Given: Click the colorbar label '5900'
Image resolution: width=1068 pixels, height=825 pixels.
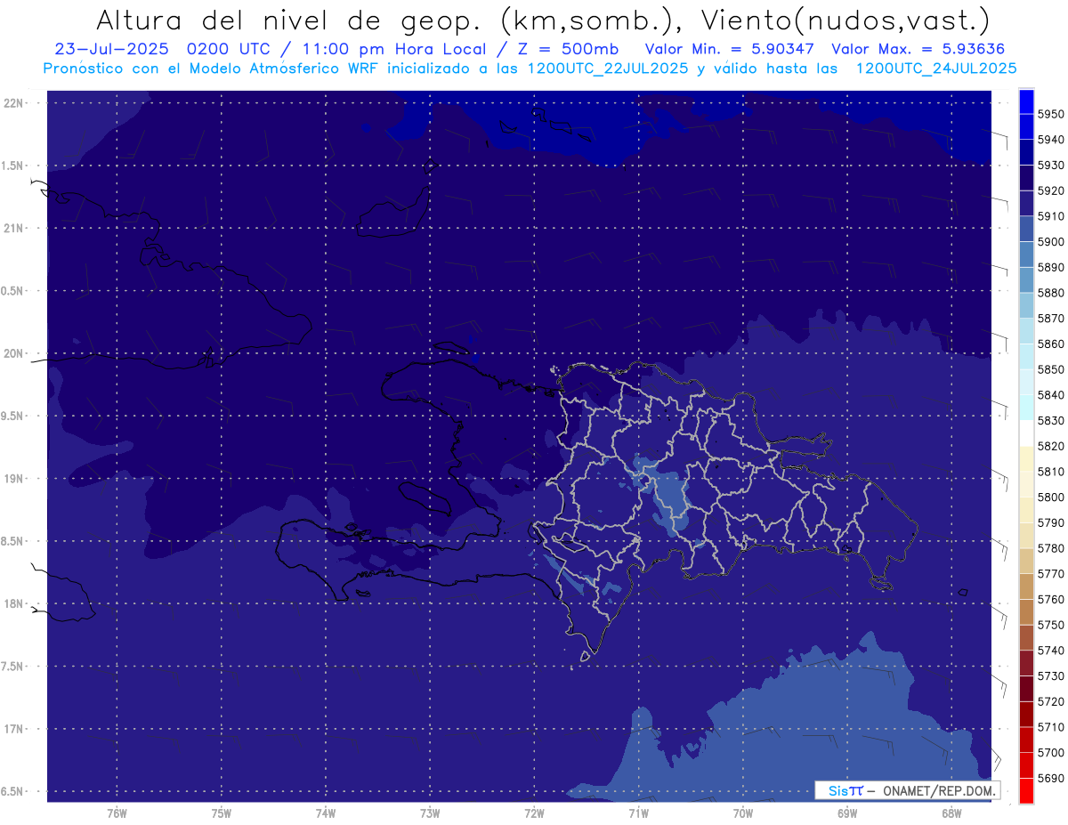Looking at the screenshot, I should (x=1051, y=241).
